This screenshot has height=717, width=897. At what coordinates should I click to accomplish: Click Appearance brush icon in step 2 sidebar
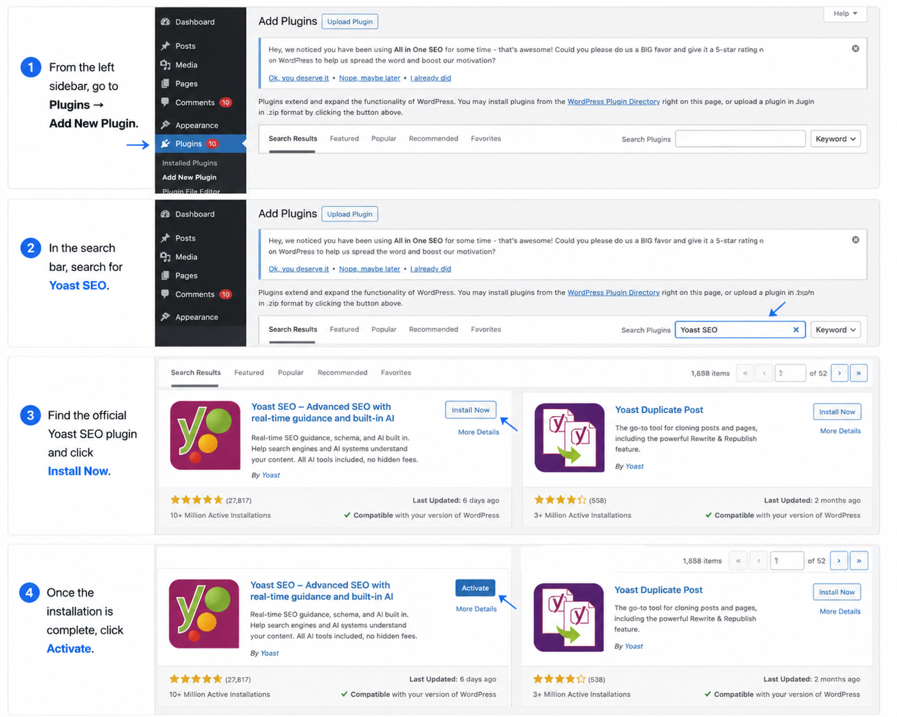tap(165, 317)
